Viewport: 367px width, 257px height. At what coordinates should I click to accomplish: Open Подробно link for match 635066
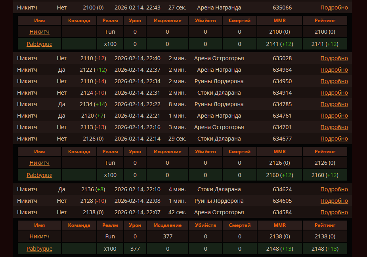click(x=334, y=8)
